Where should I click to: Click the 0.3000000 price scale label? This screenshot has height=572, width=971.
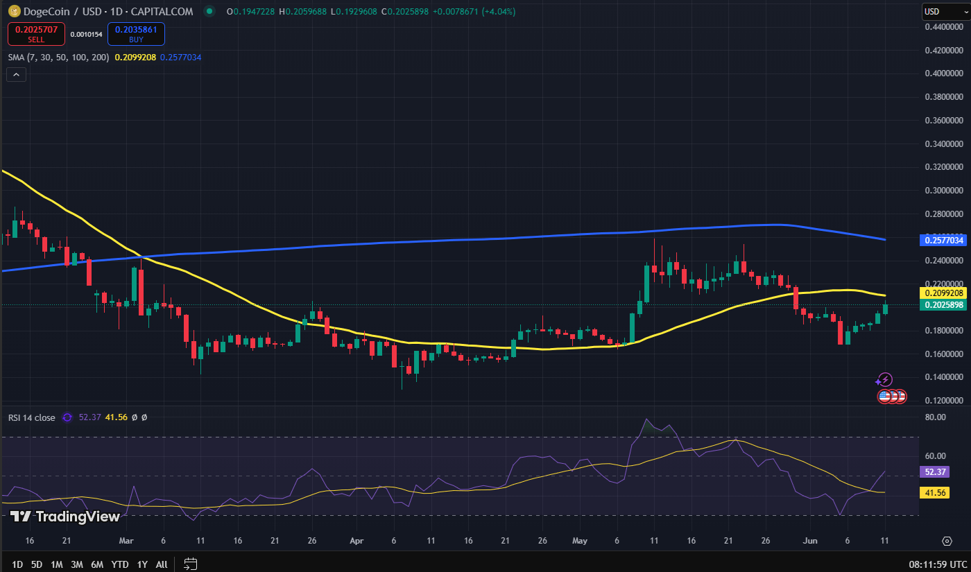(x=944, y=191)
